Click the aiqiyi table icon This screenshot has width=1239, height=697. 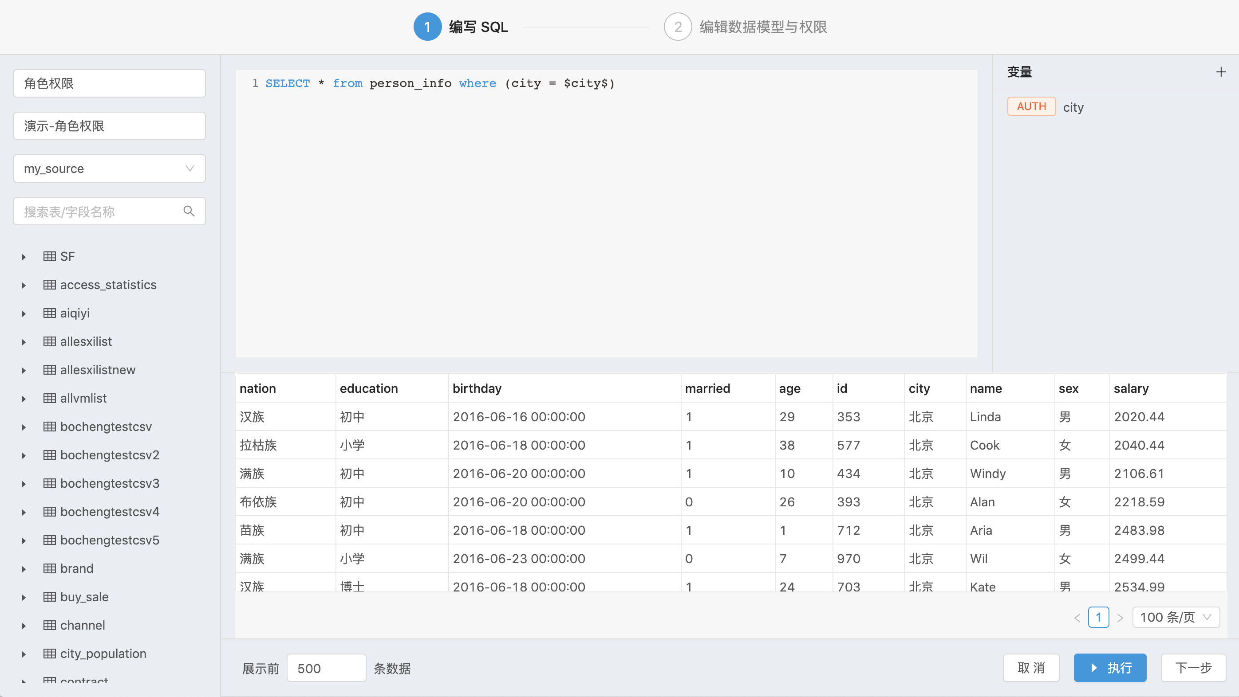point(49,313)
